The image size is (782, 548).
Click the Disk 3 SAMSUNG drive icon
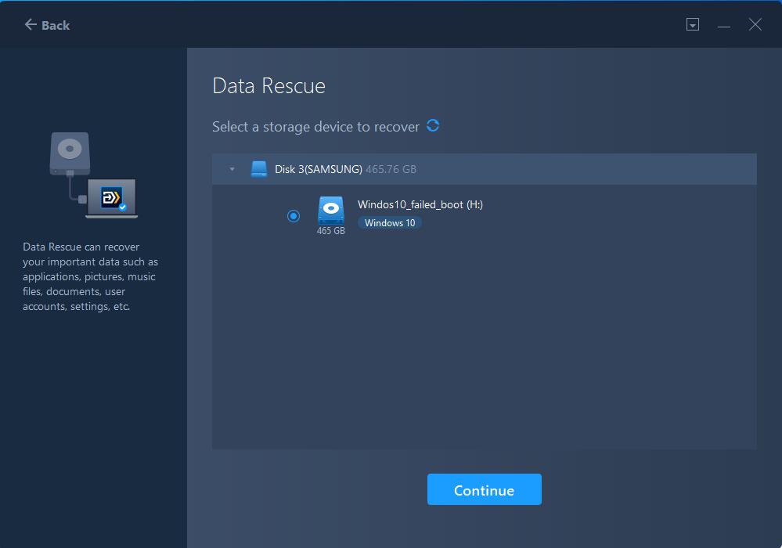pos(259,169)
